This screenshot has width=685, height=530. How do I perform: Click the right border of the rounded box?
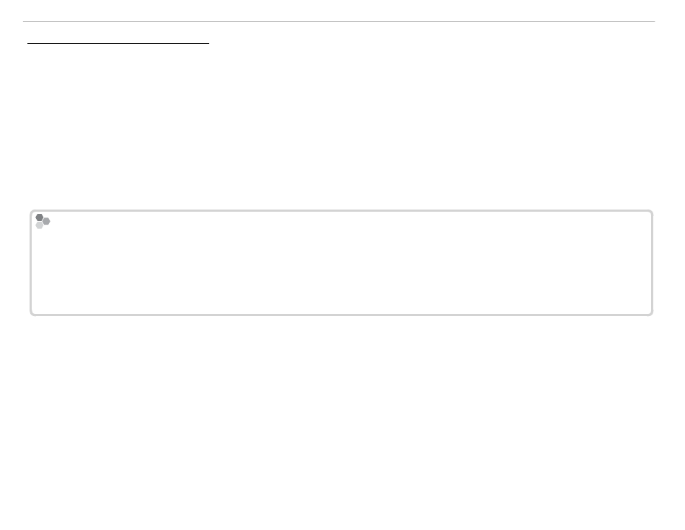point(653,263)
